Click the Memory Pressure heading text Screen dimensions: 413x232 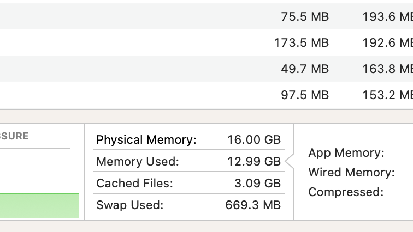tap(14, 136)
